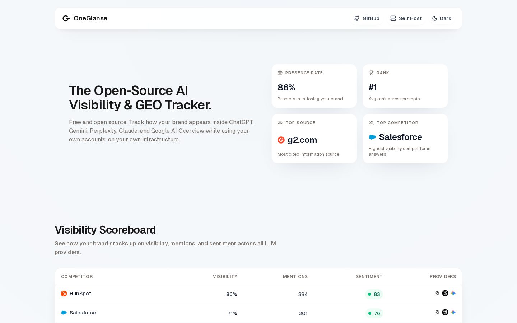Viewport: 517px width, 323px height.
Task: Click 'Avg rank across prompts' caption
Action: pos(394,99)
